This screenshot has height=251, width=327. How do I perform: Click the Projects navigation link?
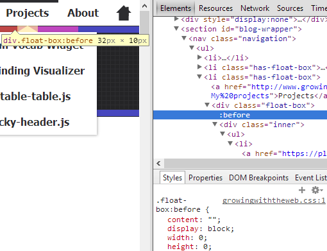coord(28,13)
